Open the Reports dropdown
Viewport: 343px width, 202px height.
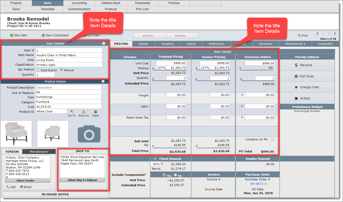tap(182, 36)
